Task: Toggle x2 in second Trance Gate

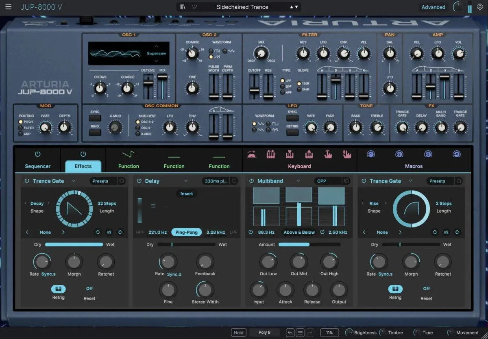Action: [x=446, y=232]
